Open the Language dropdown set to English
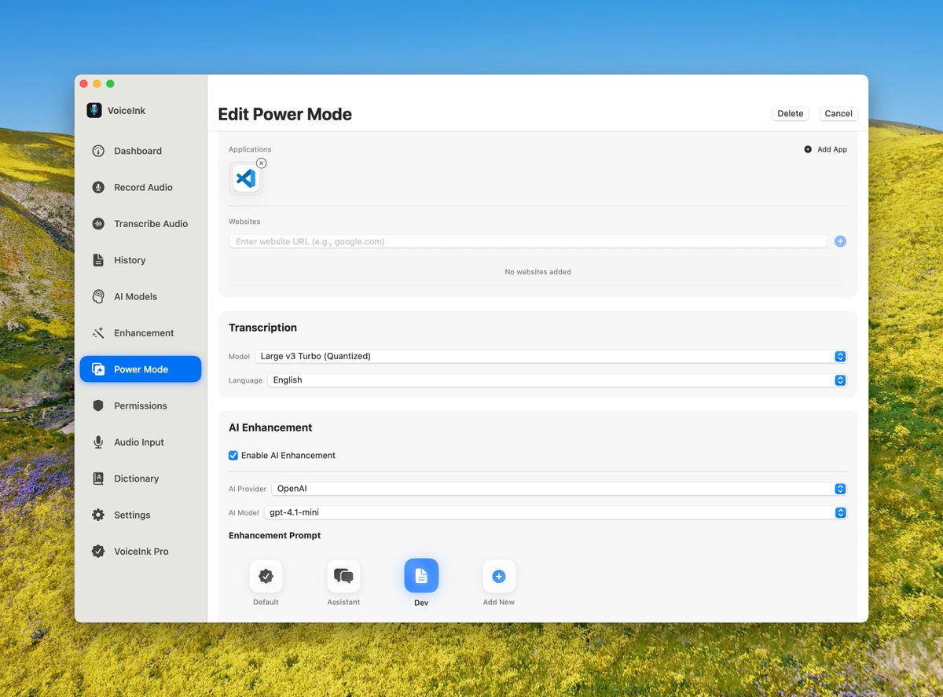This screenshot has height=697, width=943. (557, 380)
